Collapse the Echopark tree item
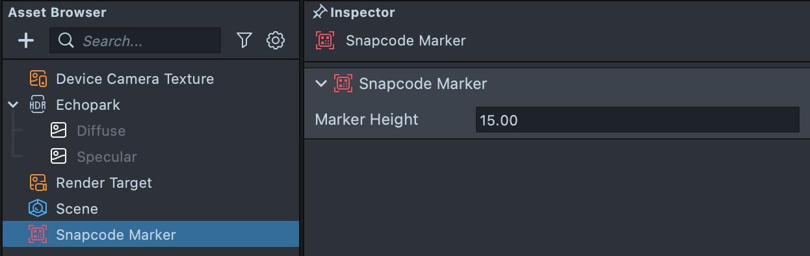The height and width of the screenshot is (256, 810). click(14, 105)
